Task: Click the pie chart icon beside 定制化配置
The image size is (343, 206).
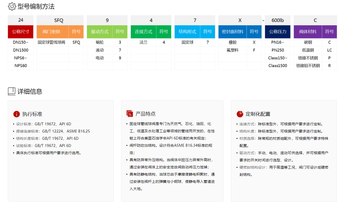Action: 240,114
